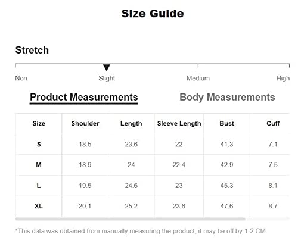The image size is (298, 244).
Task: Click the Non stretch label
Action: (x=21, y=78)
